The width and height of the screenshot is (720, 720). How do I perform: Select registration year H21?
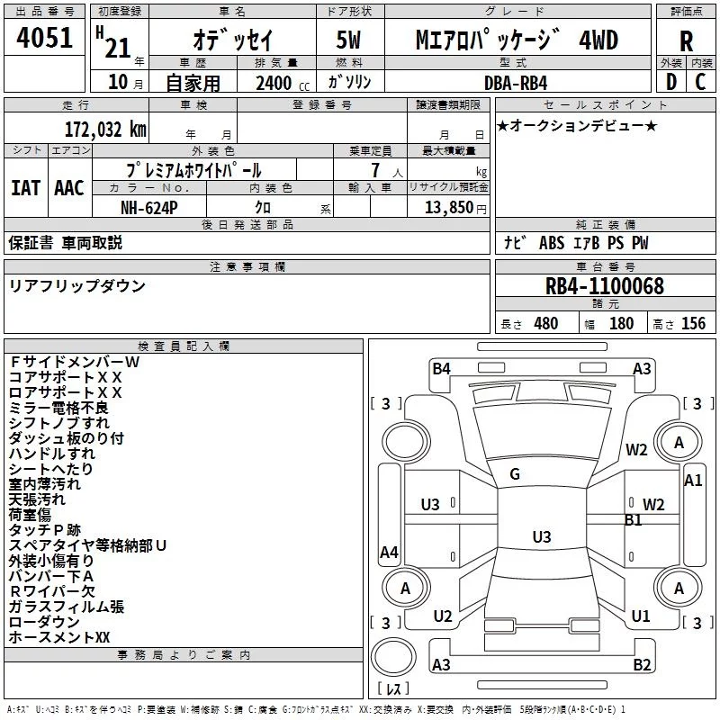[114, 42]
